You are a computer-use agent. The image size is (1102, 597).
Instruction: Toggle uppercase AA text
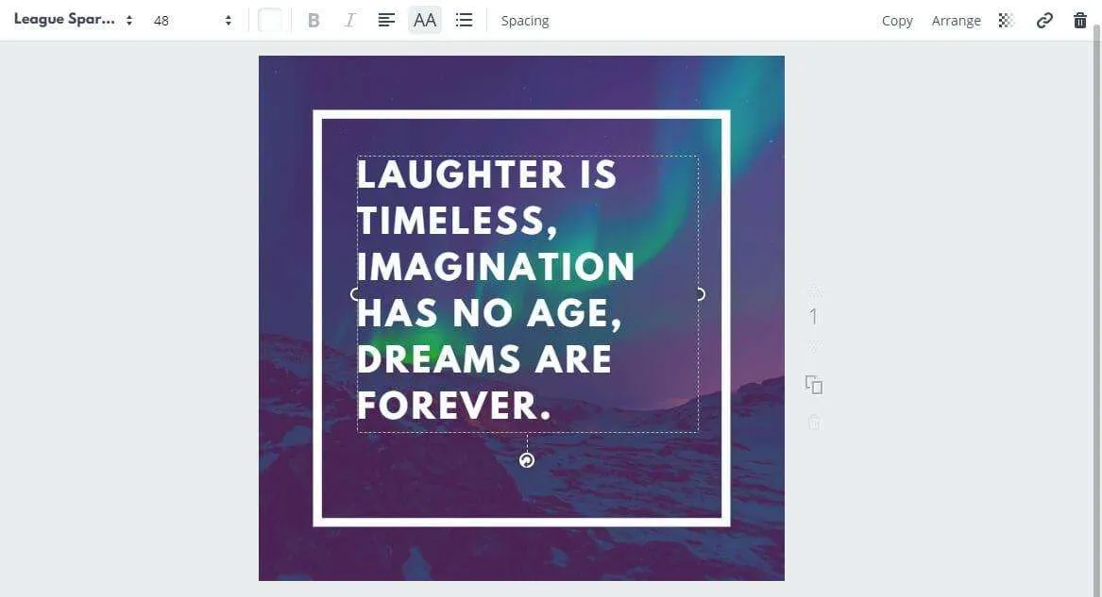pyautogui.click(x=425, y=21)
